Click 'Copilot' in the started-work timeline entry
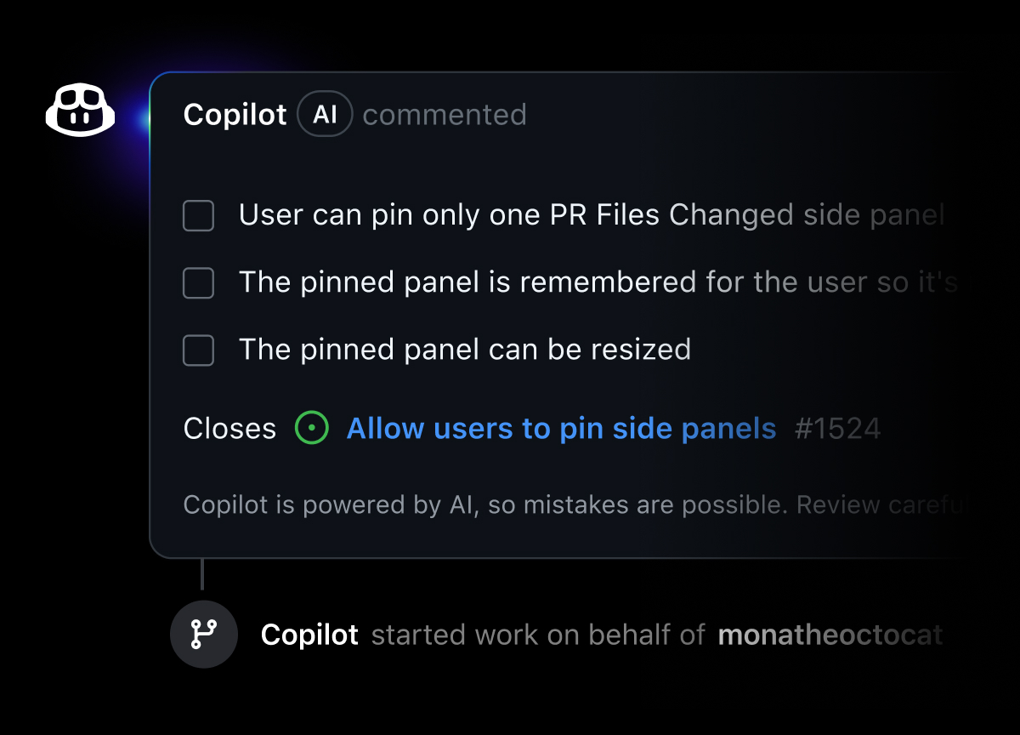Screen dimensions: 1020x735 309,635
